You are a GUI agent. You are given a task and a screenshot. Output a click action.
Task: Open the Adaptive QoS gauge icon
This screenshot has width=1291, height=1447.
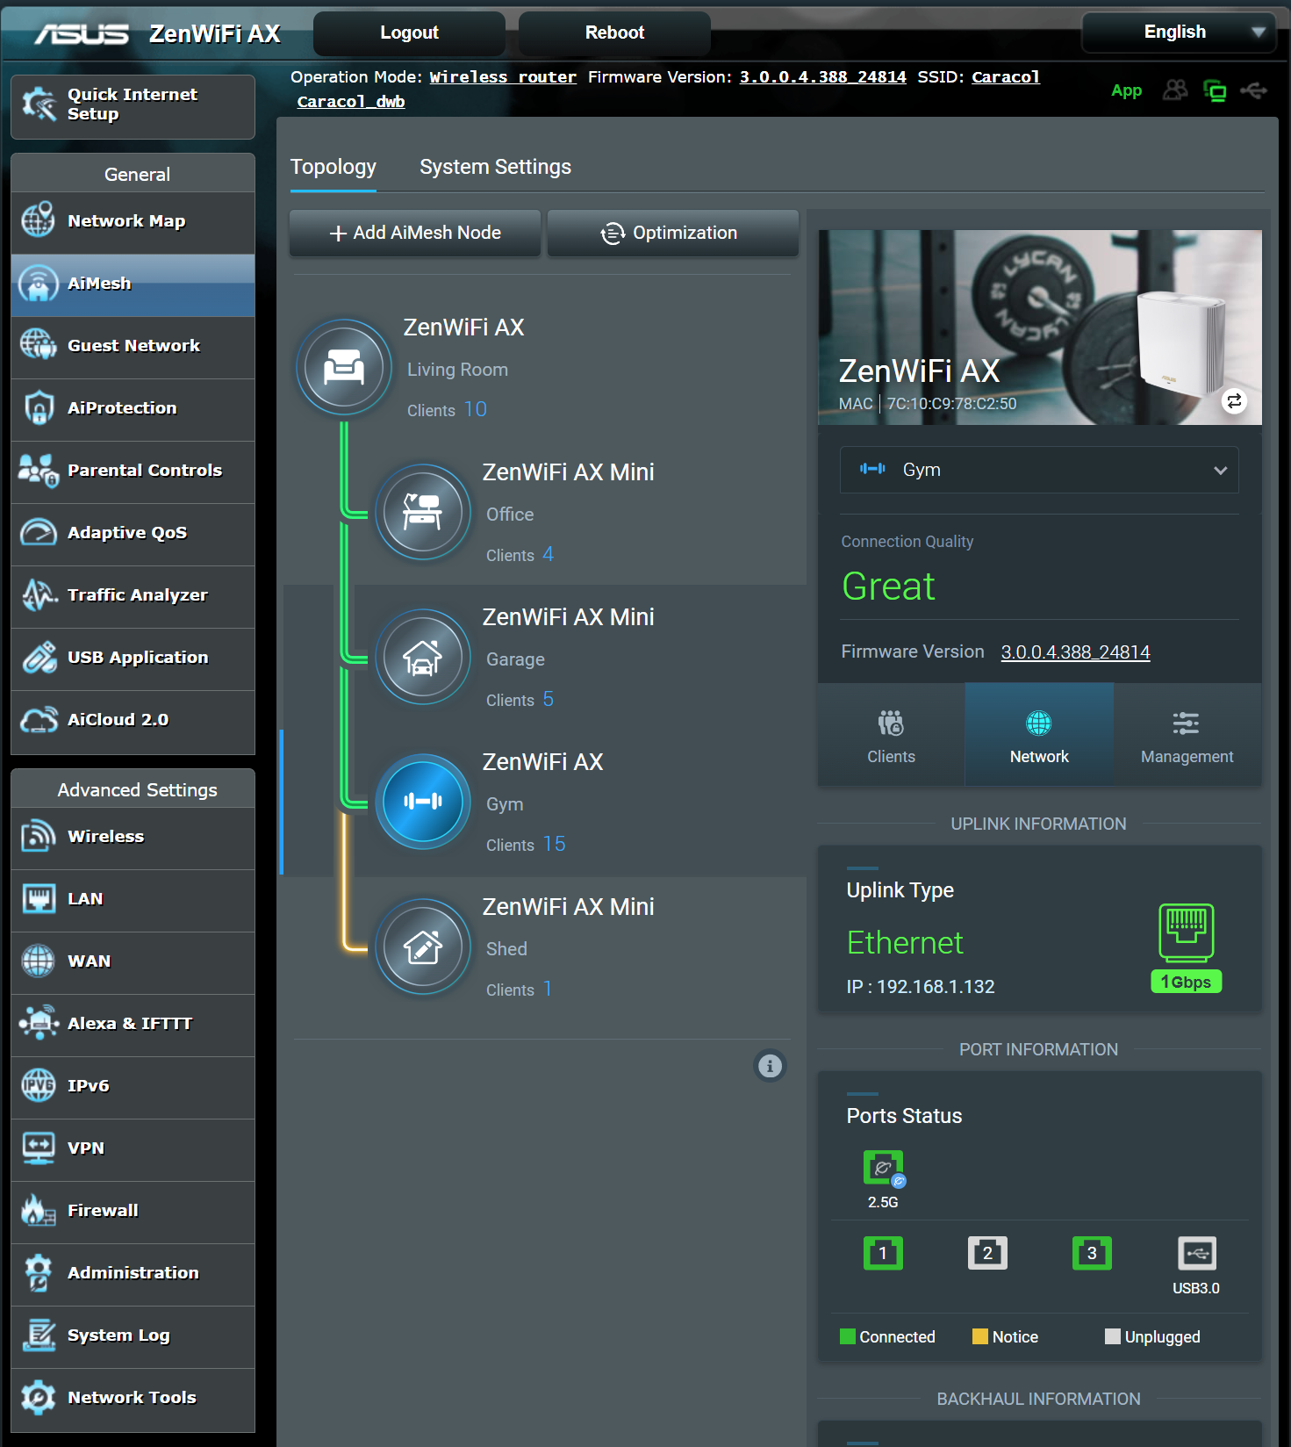click(39, 532)
